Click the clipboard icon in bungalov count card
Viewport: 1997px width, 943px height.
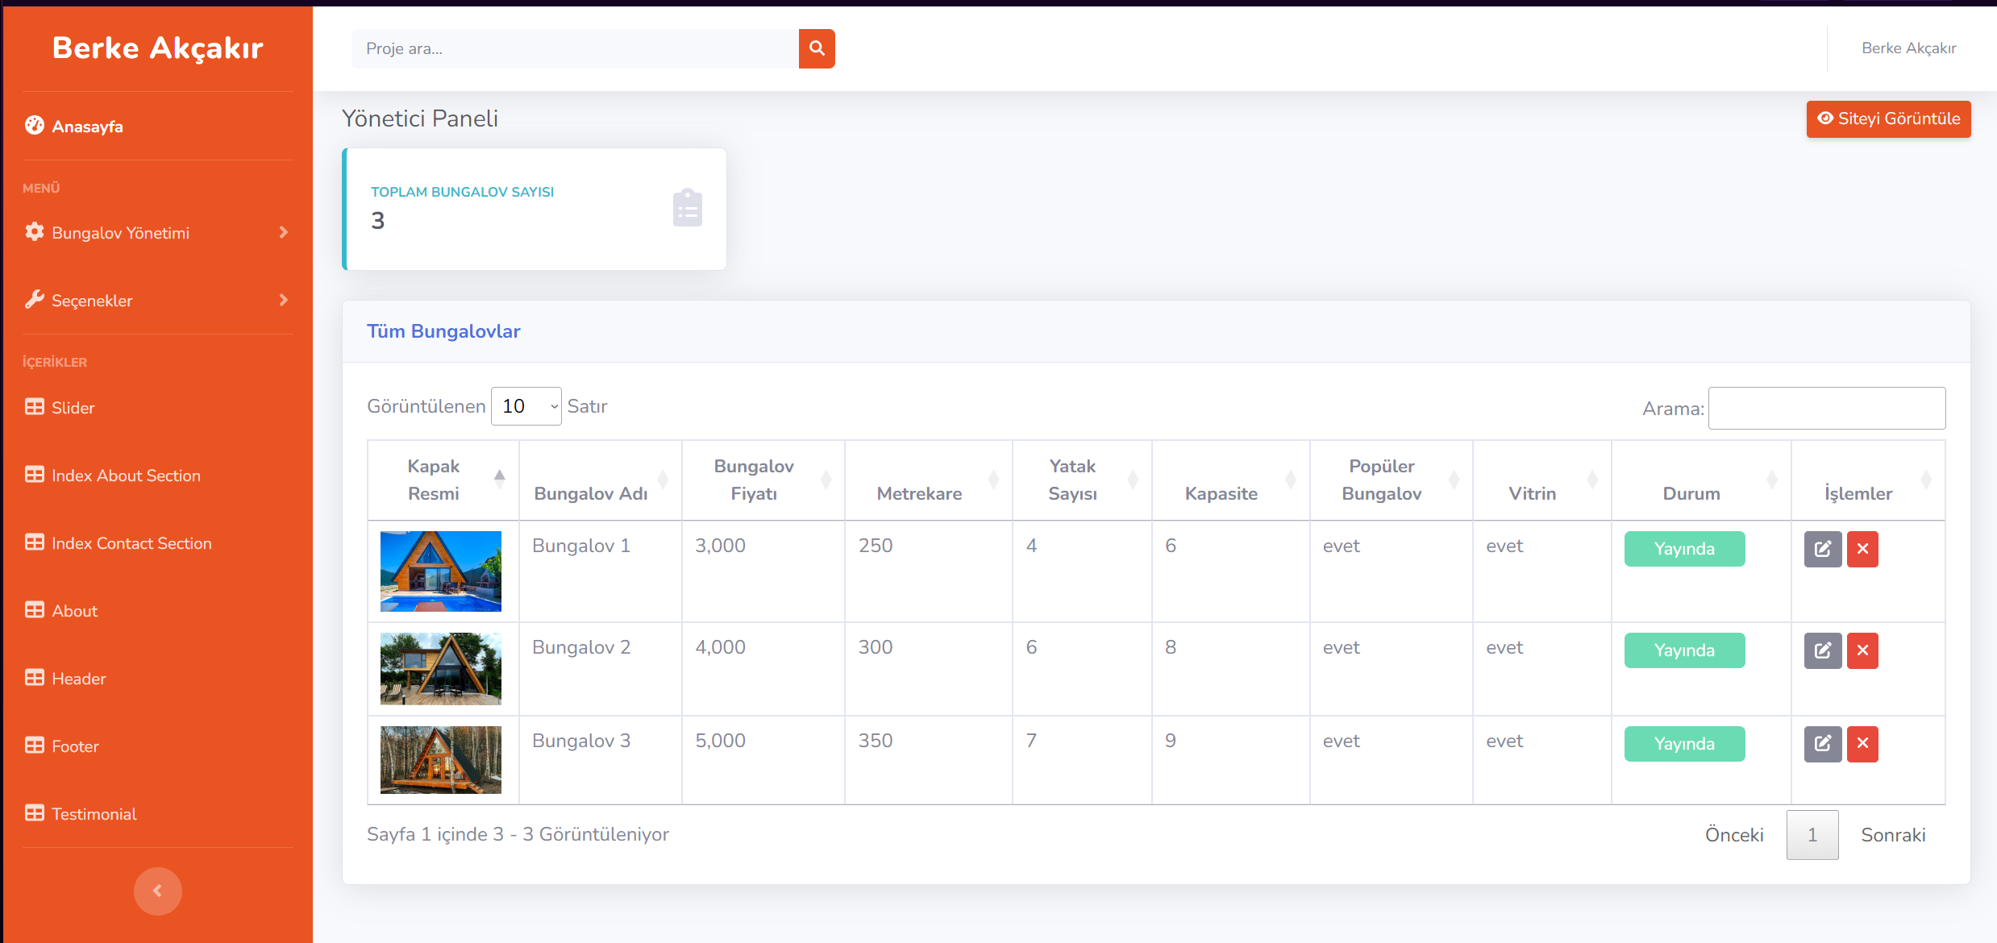pos(688,208)
